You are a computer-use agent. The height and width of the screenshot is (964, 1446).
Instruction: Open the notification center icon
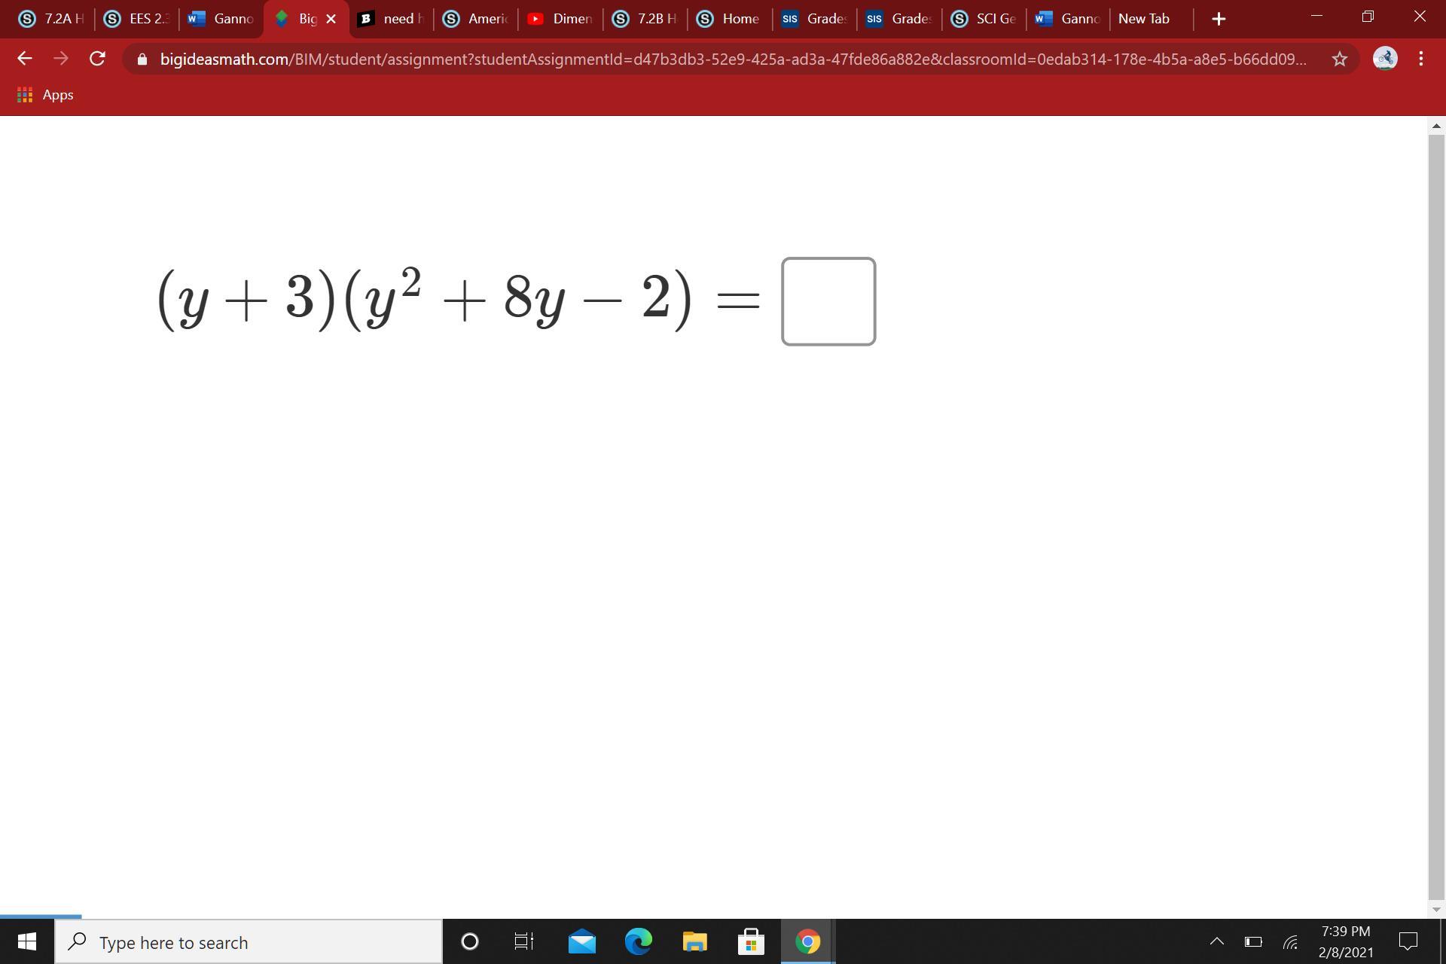(1408, 941)
